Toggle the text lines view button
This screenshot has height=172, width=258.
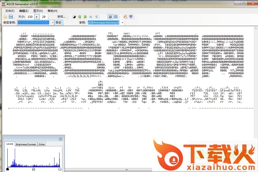110,17
